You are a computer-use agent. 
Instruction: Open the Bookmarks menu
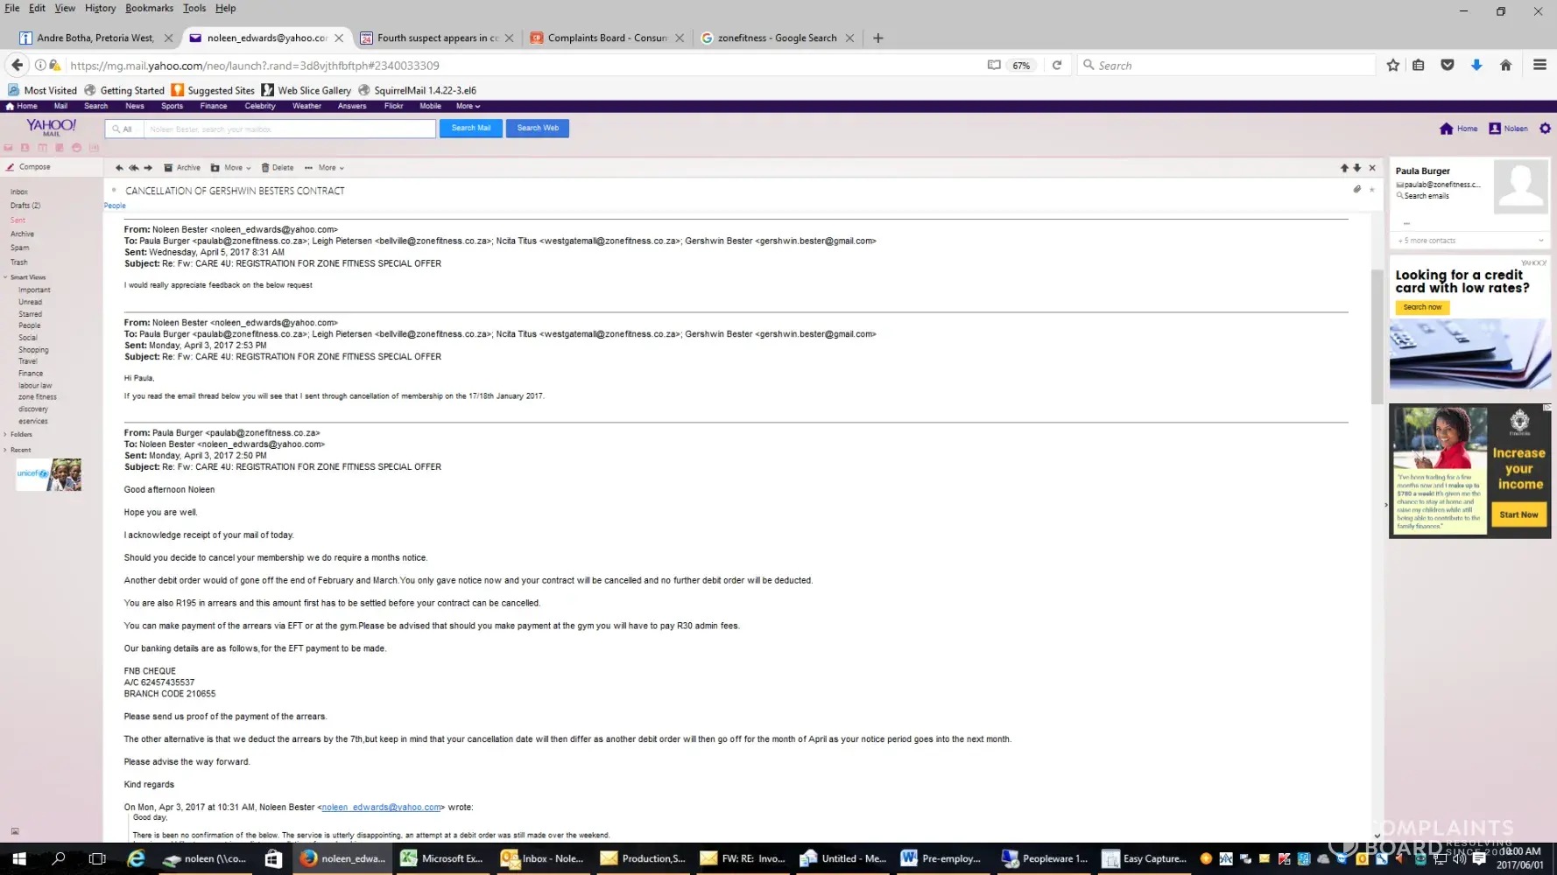tap(149, 8)
